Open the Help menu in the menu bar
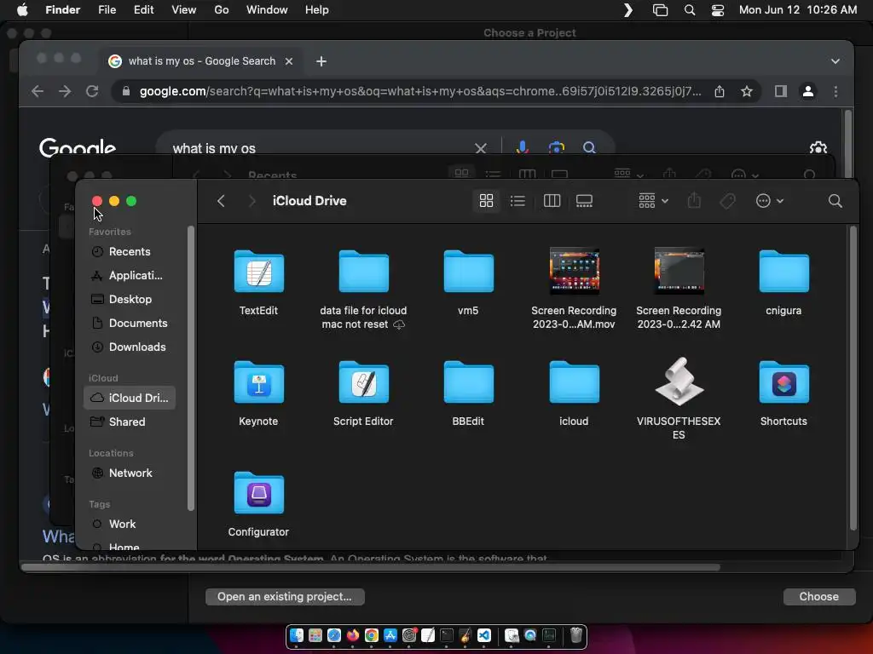Screen dimensions: 873x654 (317, 10)
